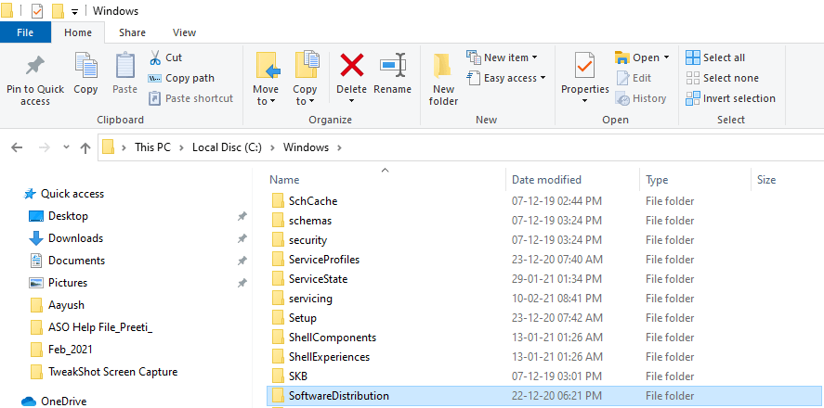Viewport: 824px width, 408px height.
Task: Select the SoftwareDistribution folder
Action: (x=545, y=396)
